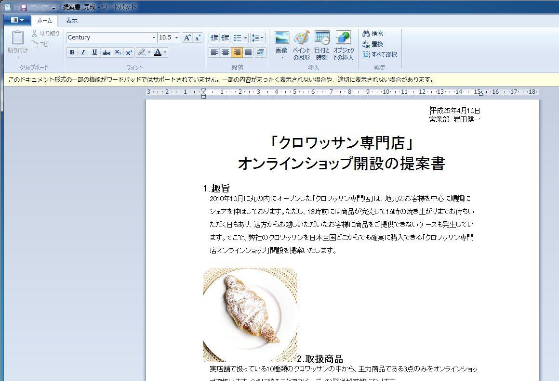Open the paragraph settings dialog icon

pos(261,52)
